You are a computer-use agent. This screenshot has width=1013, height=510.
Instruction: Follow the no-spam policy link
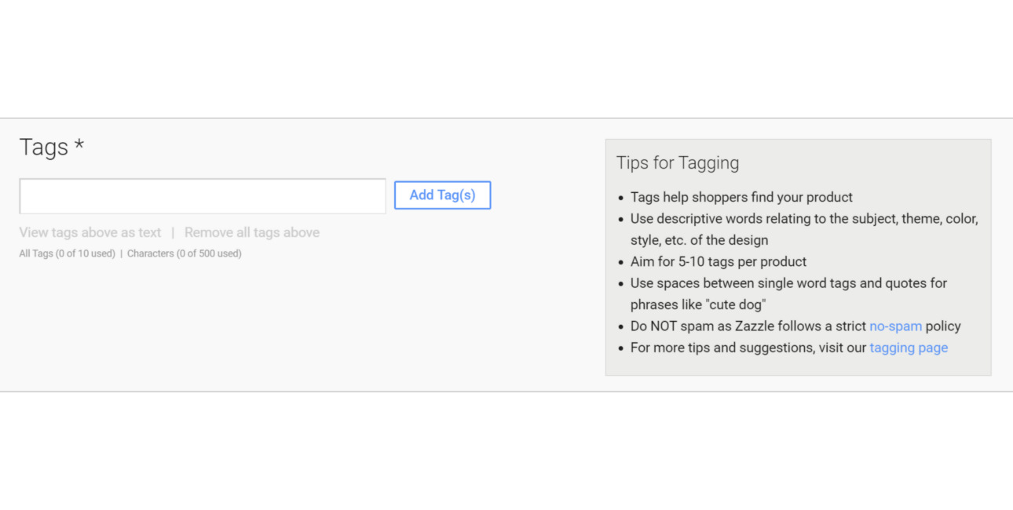[895, 326]
